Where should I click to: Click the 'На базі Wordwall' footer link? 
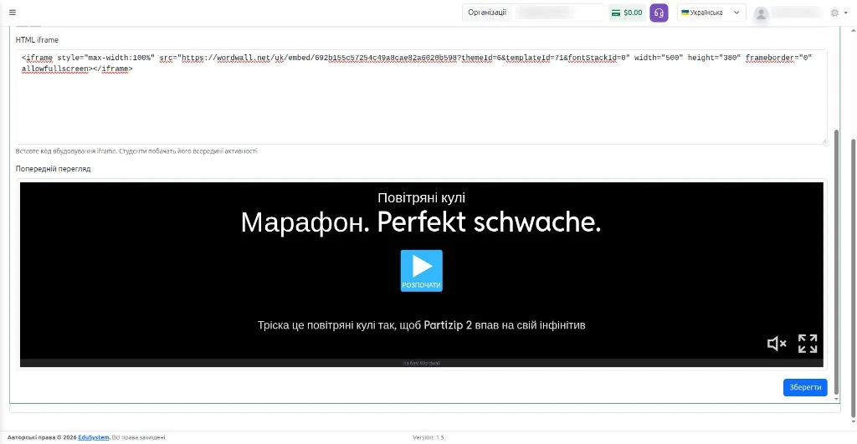click(422, 363)
